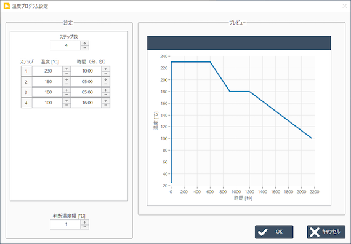Screen dimensions: 351x244
Task: Click the dark header bar above chart
Action: (x=239, y=43)
